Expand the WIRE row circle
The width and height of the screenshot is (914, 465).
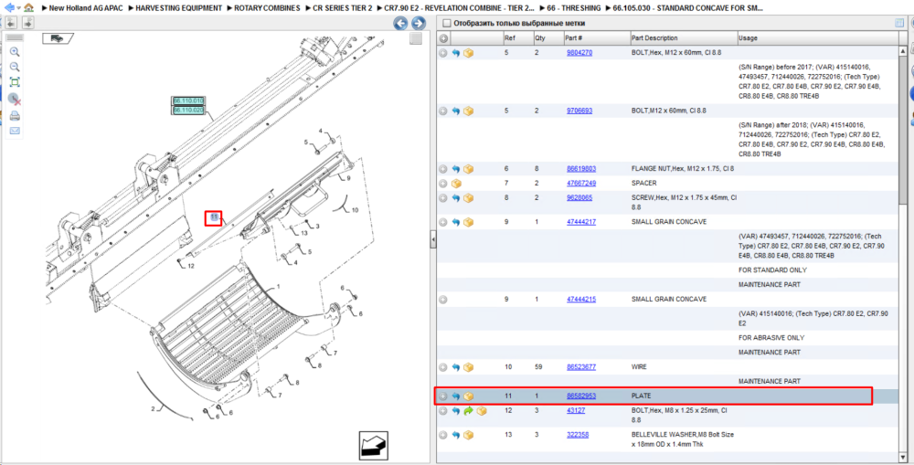click(x=443, y=367)
